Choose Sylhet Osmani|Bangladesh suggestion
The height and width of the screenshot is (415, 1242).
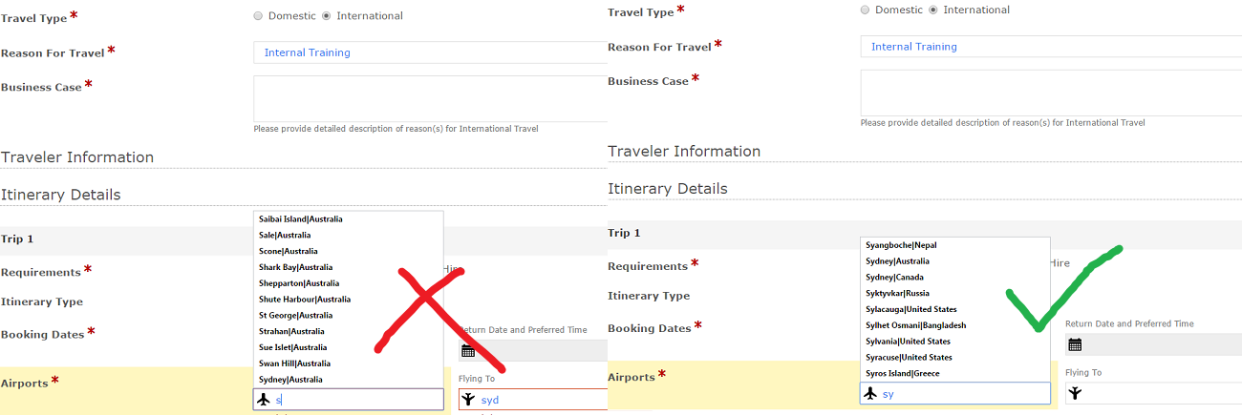click(915, 325)
